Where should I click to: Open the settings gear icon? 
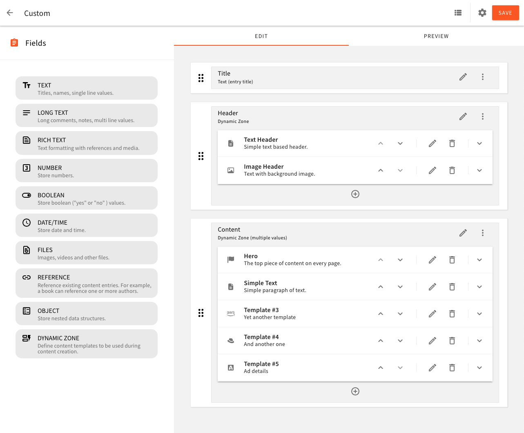pos(482,13)
